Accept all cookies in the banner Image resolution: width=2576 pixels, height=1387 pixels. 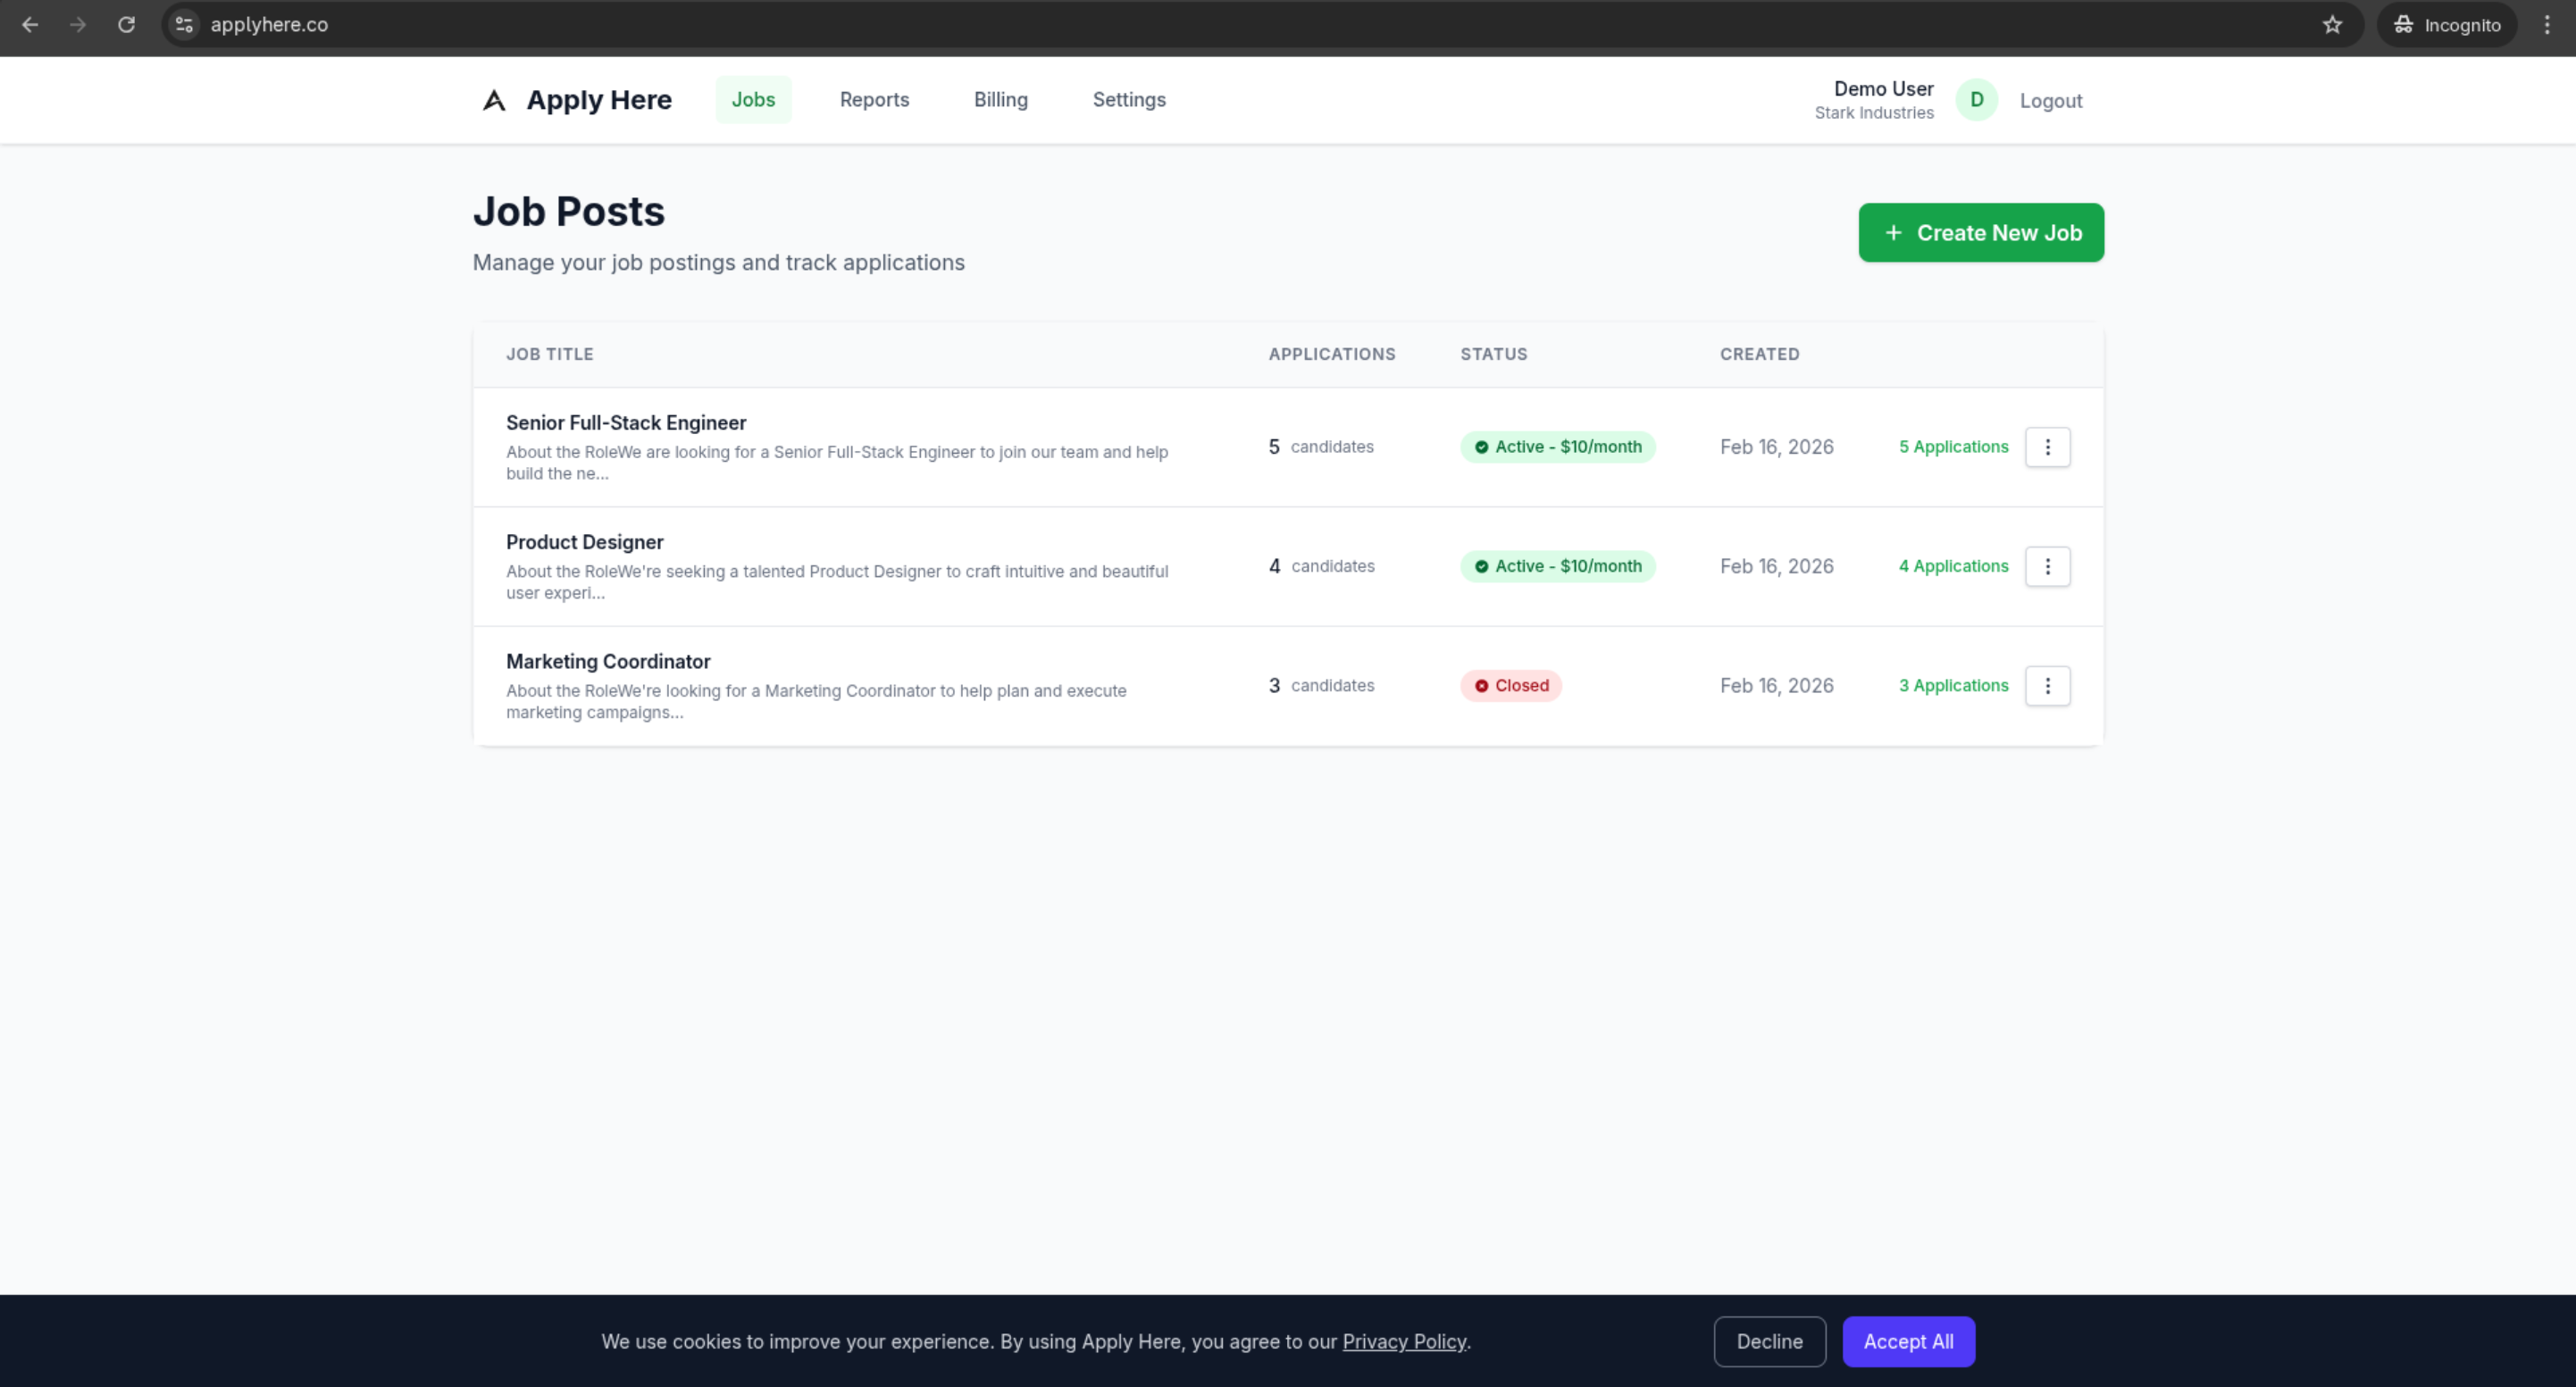[1907, 1341]
